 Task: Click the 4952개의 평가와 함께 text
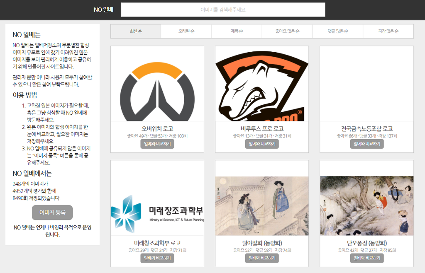pos(34,191)
